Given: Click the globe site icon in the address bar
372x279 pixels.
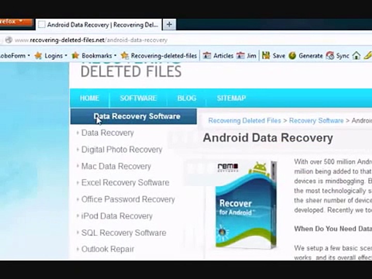Looking at the screenshot, I should click(9, 40).
